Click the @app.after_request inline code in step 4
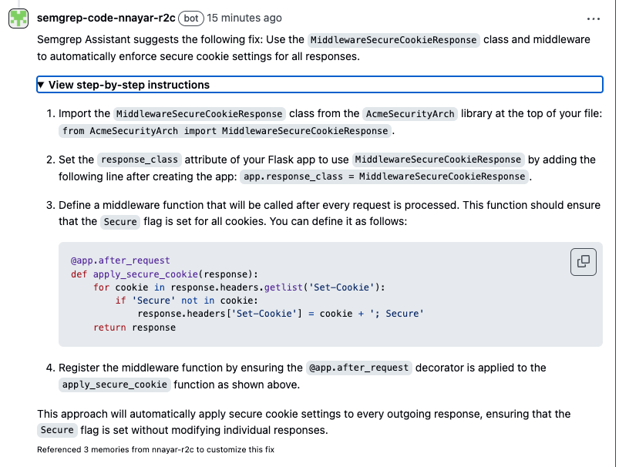The width and height of the screenshot is (619, 467). click(x=359, y=368)
